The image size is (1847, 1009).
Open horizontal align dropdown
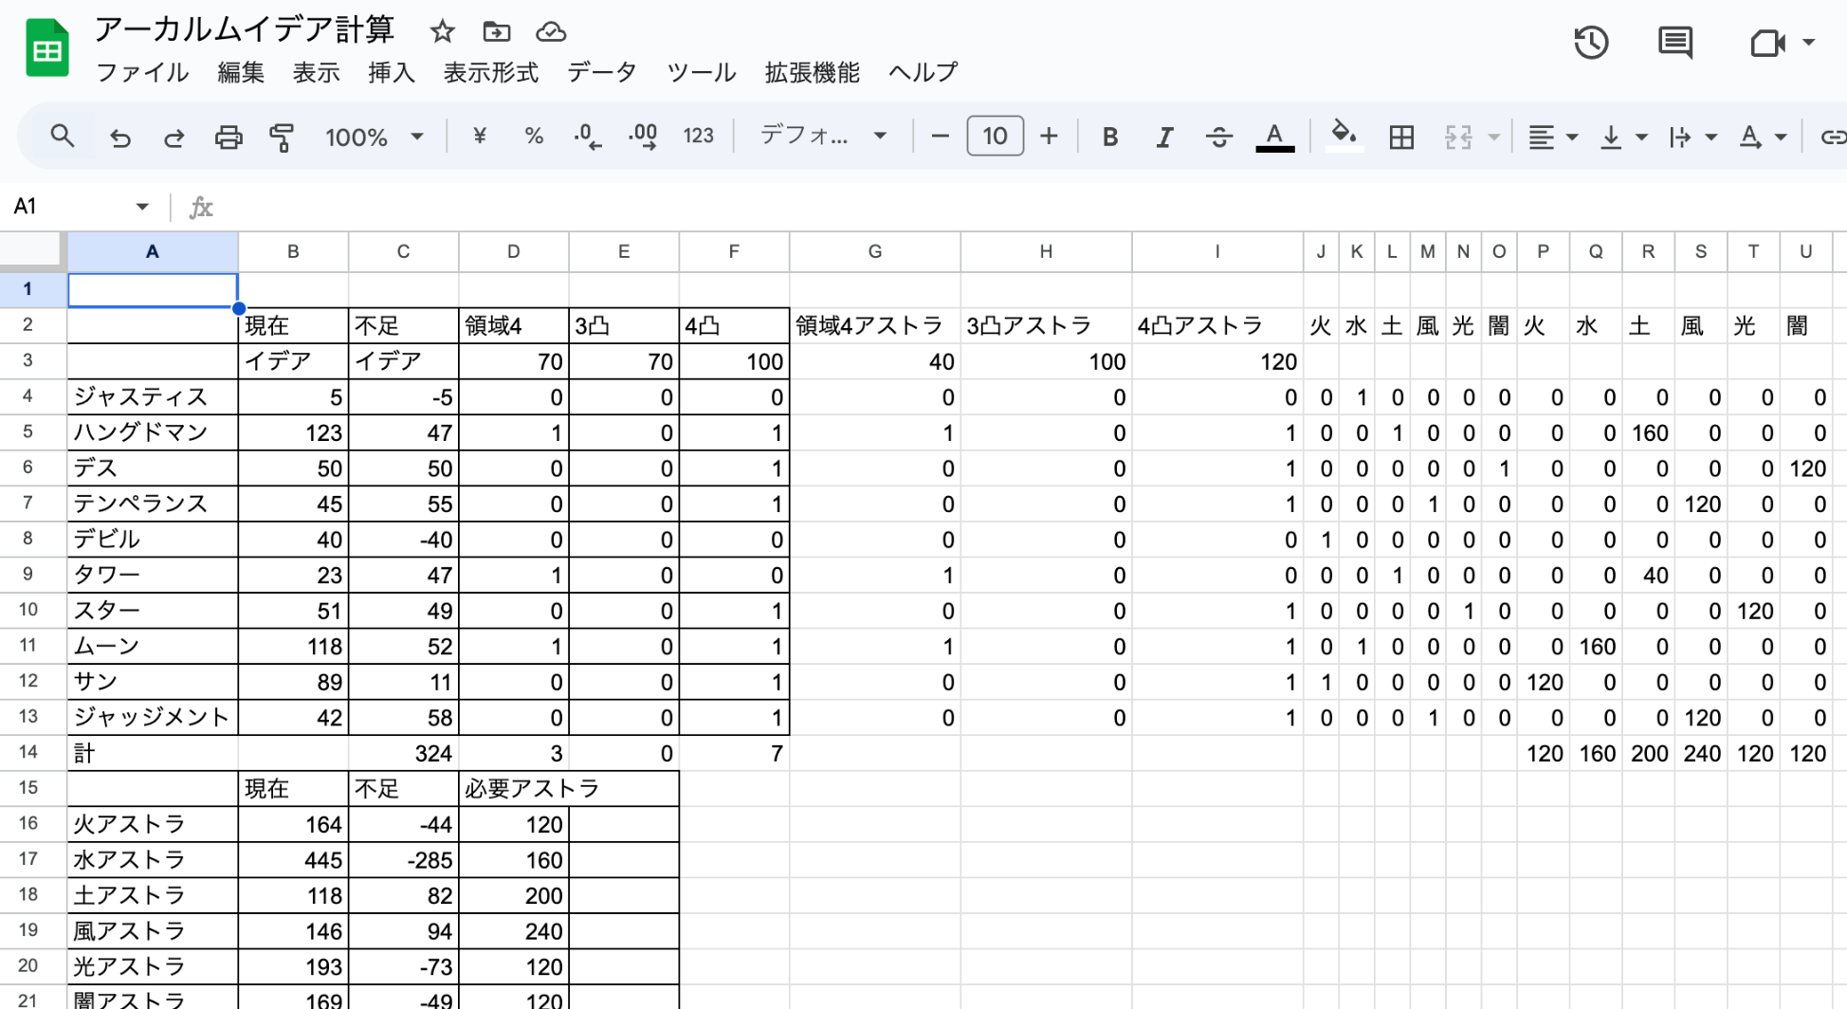pos(1551,138)
